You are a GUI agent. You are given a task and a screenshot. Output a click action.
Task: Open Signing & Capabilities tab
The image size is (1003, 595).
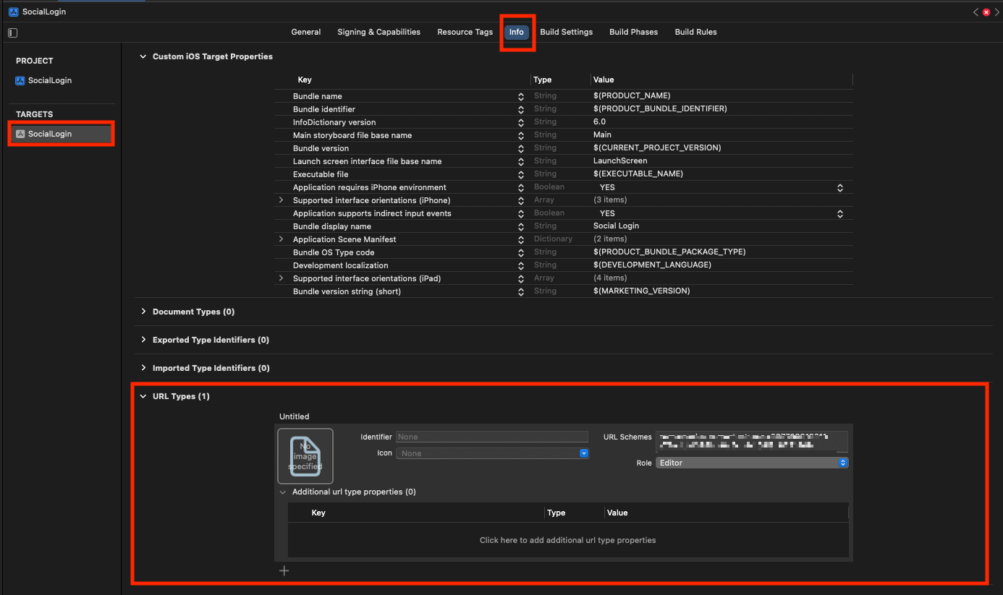pyautogui.click(x=378, y=32)
